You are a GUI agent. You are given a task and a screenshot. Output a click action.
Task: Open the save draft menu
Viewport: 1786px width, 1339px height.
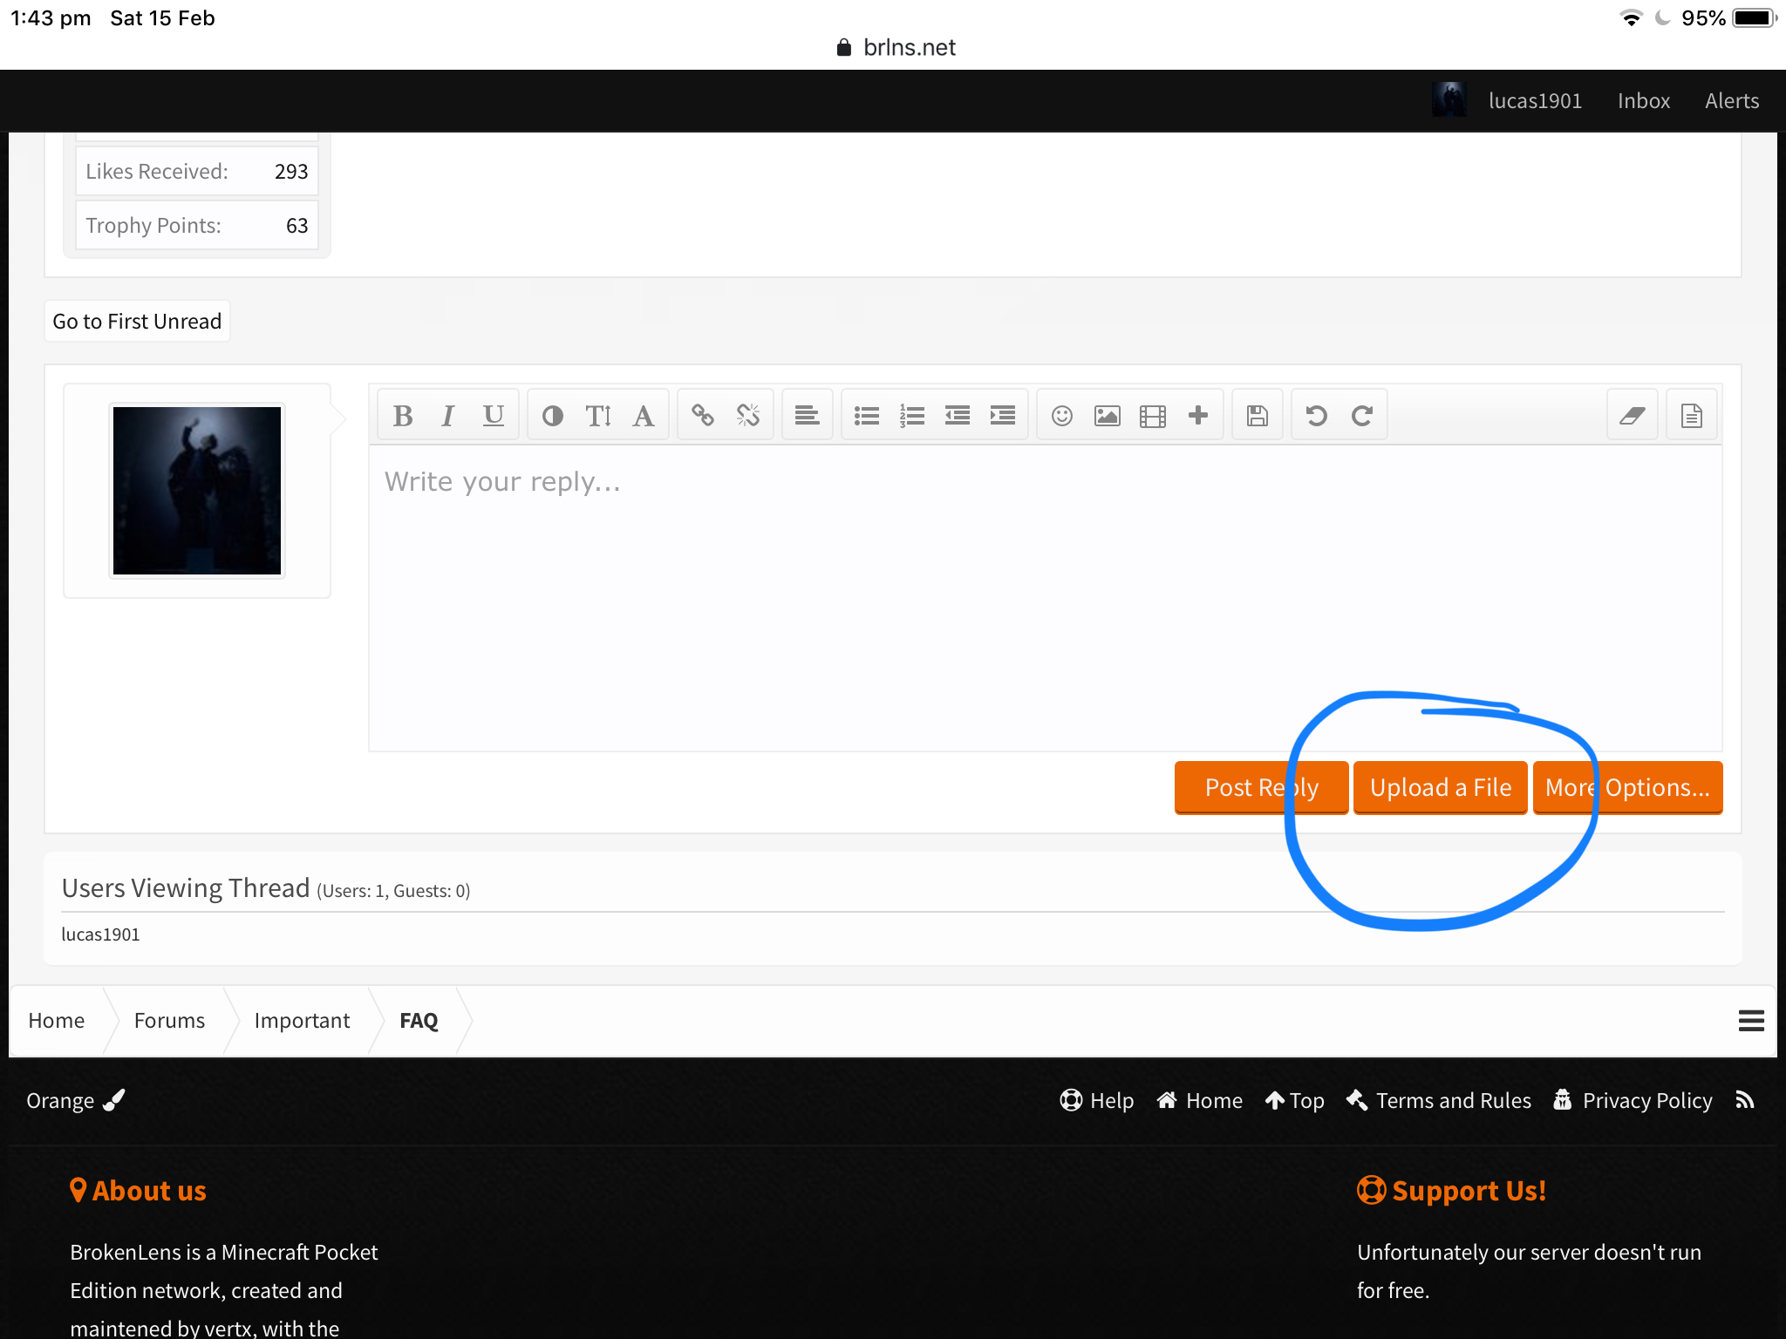pyautogui.click(x=1258, y=416)
